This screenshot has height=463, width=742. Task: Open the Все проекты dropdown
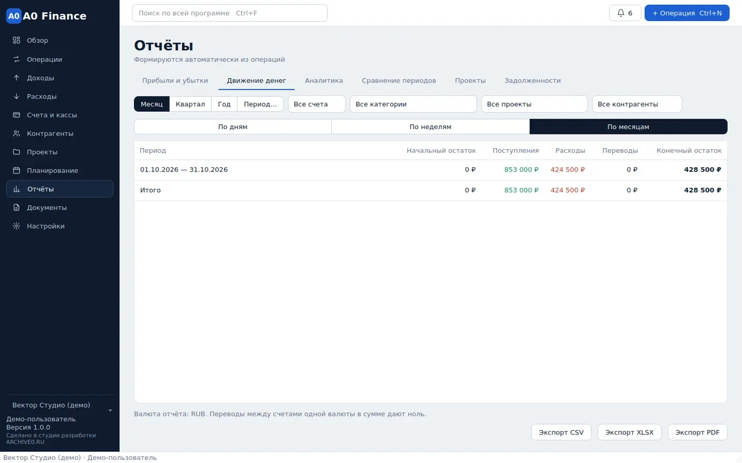(x=534, y=104)
